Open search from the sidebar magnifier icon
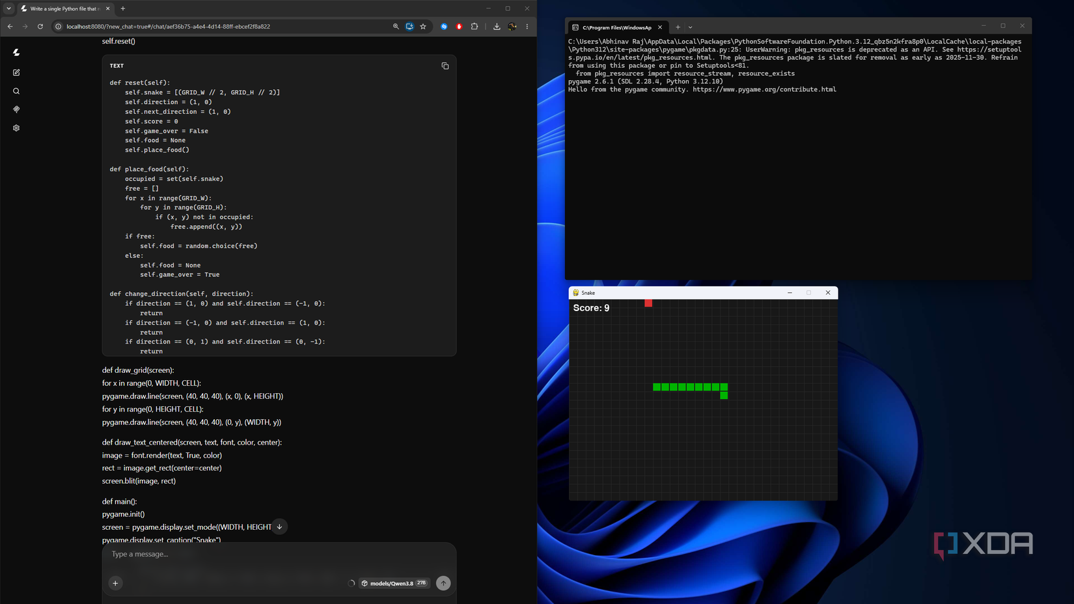 click(x=16, y=91)
